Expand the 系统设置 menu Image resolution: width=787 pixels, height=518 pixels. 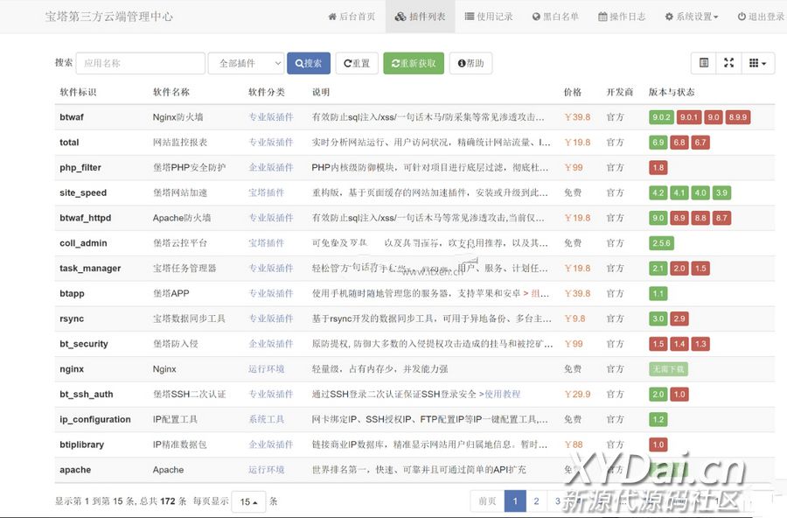click(x=692, y=17)
